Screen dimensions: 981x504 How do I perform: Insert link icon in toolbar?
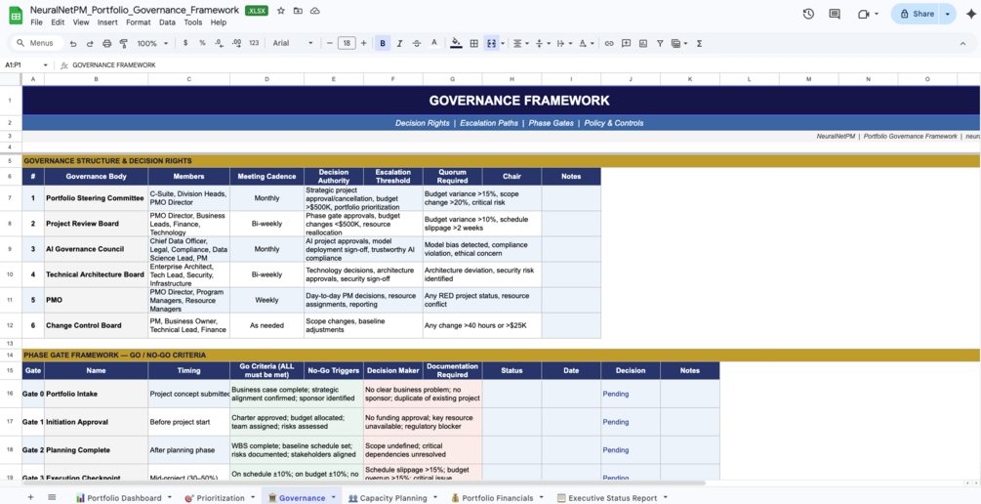coord(609,44)
